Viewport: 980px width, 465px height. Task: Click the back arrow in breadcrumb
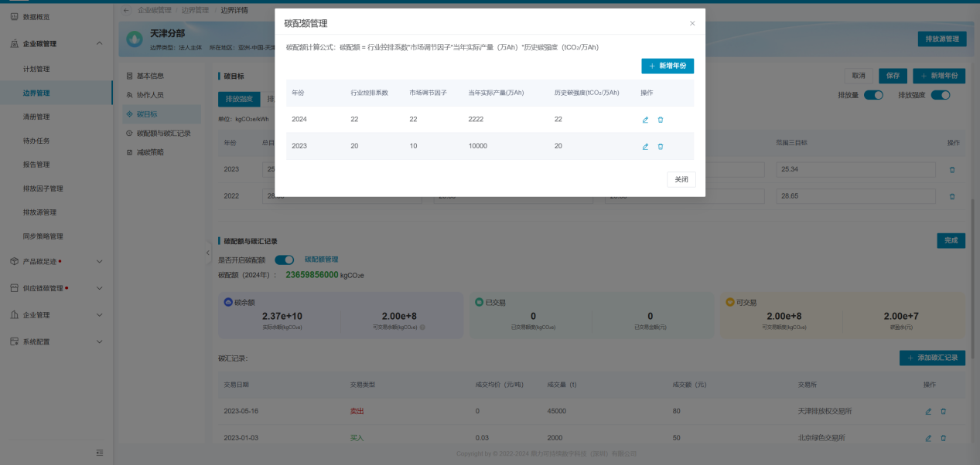[127, 10]
